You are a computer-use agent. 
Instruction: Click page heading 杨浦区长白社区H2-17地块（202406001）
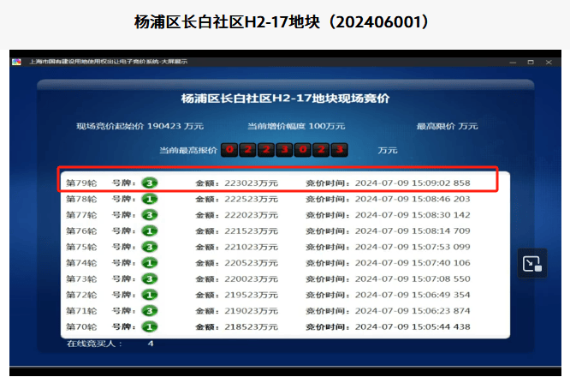(282, 21)
